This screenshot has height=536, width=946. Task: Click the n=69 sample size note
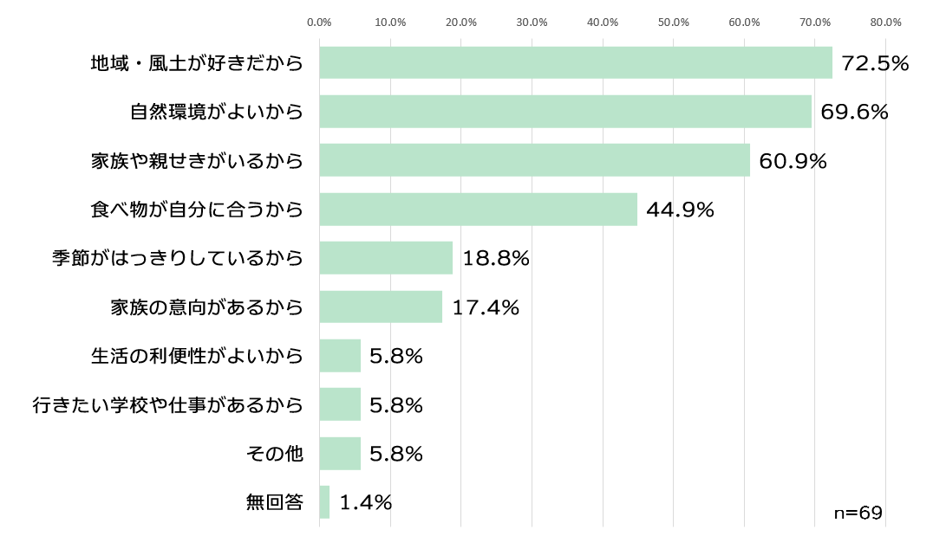858,513
